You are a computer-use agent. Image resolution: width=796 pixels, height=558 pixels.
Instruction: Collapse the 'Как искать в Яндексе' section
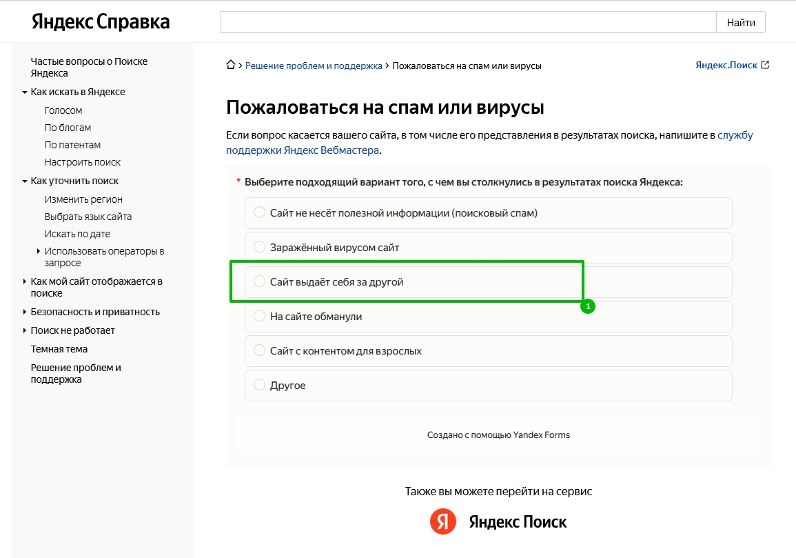tap(25, 92)
